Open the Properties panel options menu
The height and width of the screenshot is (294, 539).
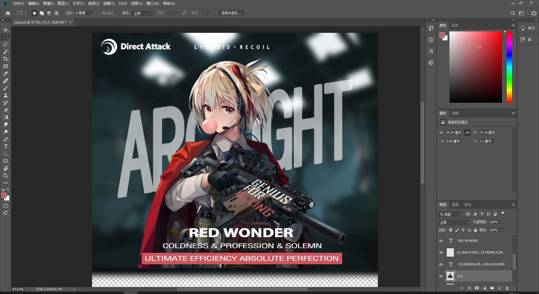pyautogui.click(x=513, y=113)
